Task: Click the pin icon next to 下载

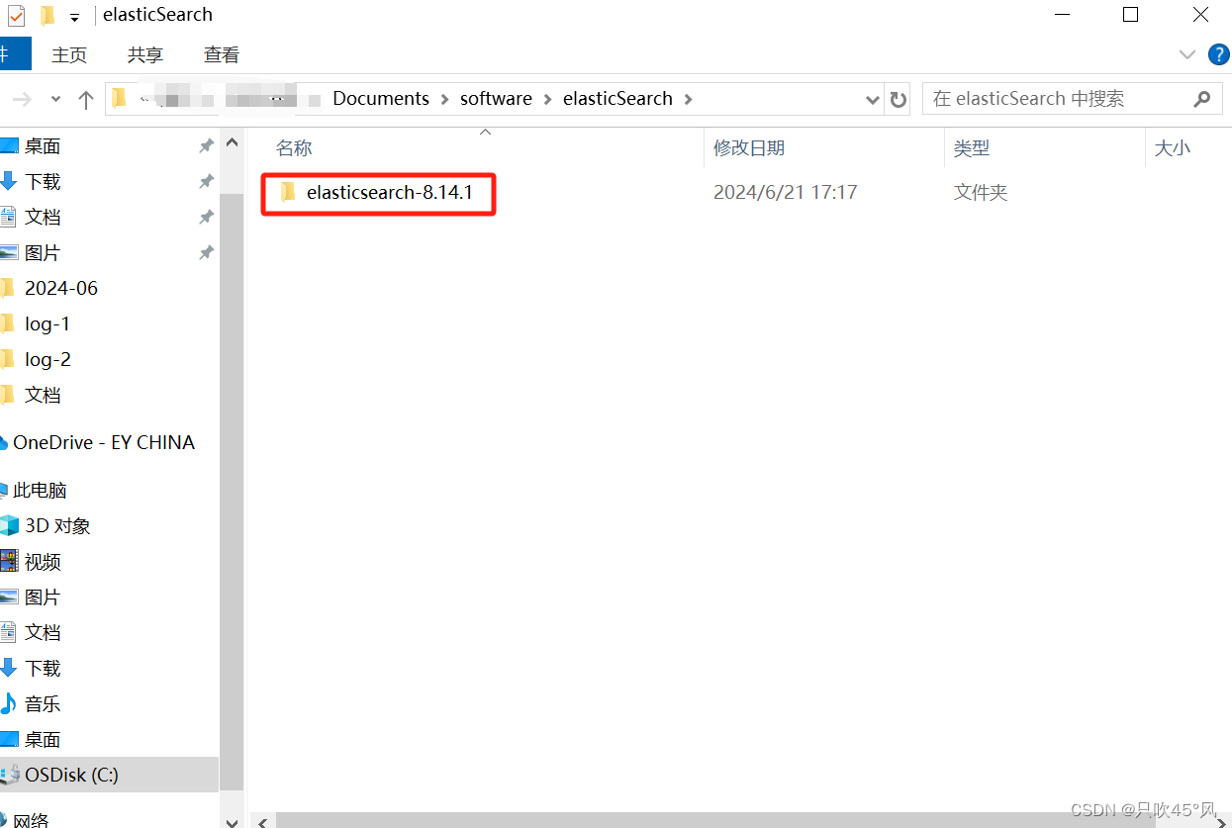Action: tap(206, 182)
